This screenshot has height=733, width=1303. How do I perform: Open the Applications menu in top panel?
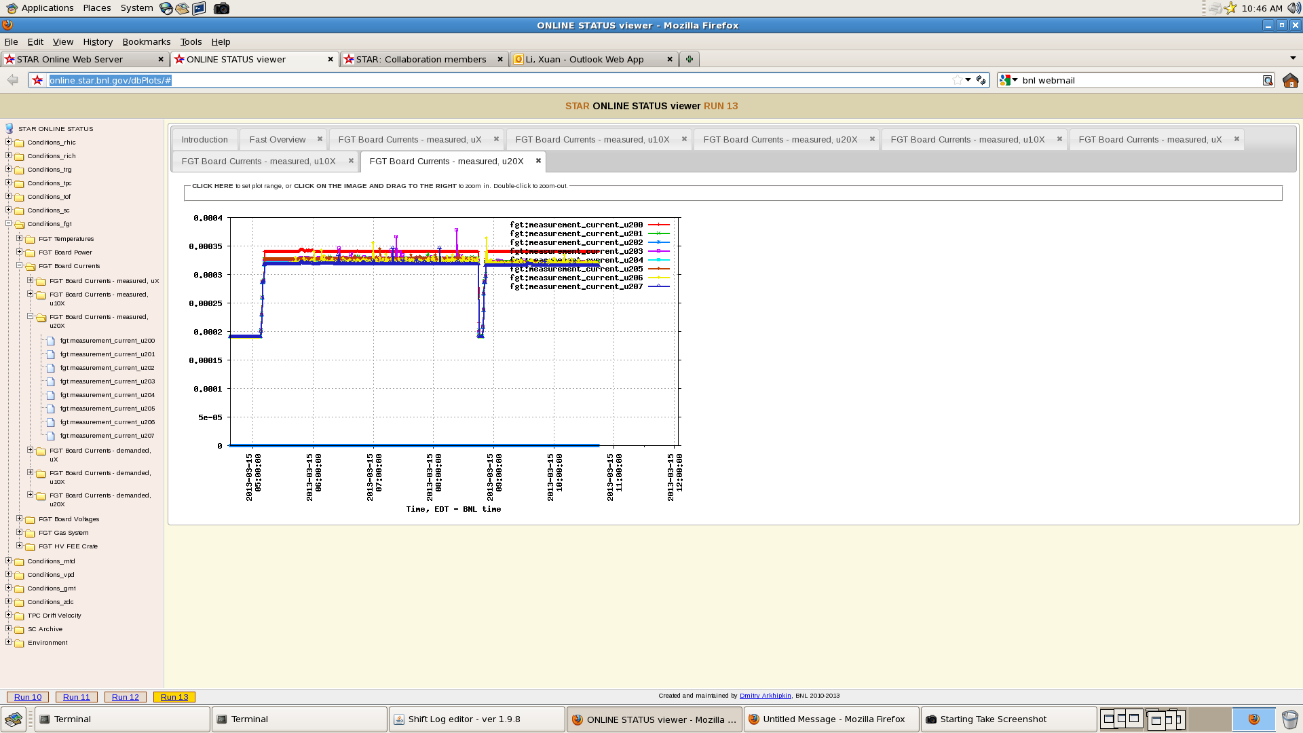pos(39,8)
